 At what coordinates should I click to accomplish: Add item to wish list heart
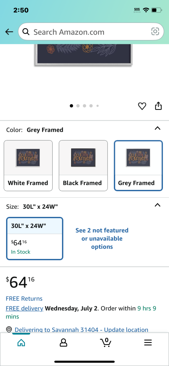(x=142, y=106)
